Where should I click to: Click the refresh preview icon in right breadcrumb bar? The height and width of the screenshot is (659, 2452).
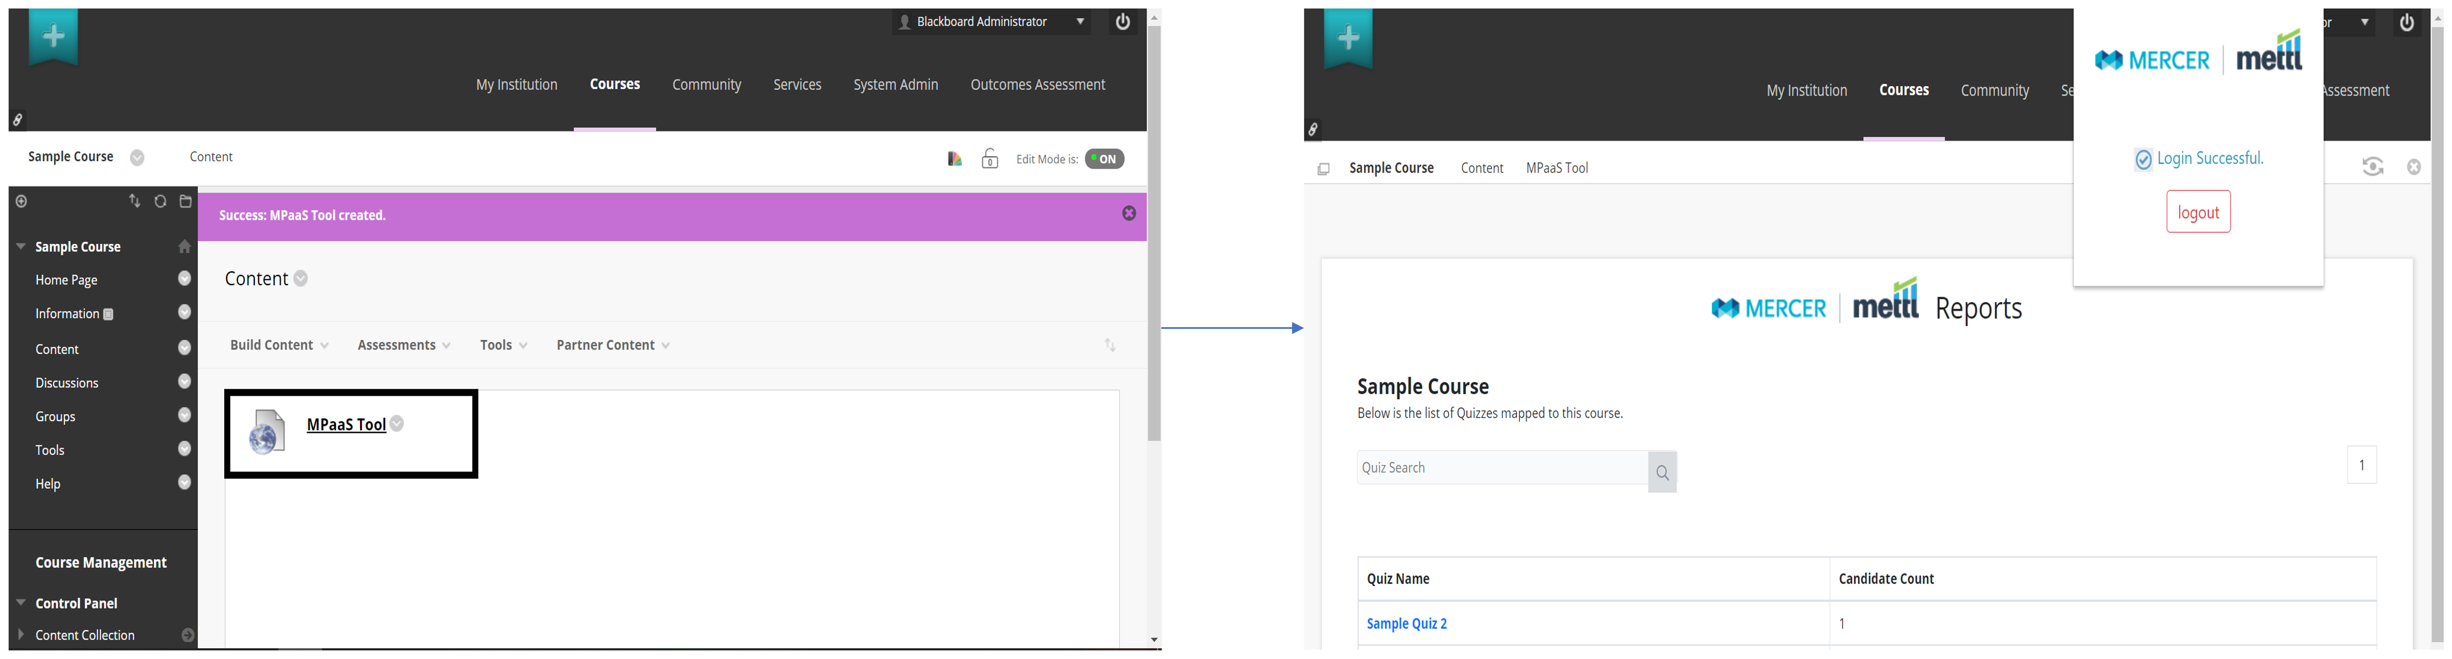pos(2373,168)
